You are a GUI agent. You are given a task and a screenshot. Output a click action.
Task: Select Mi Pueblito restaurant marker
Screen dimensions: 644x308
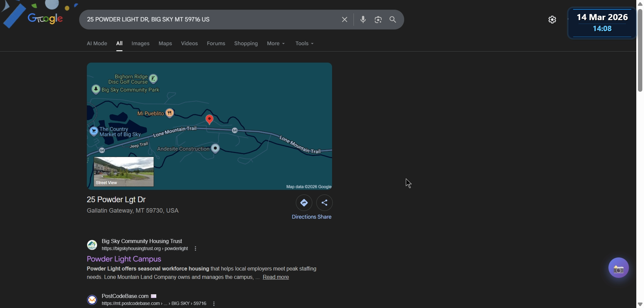click(x=170, y=113)
